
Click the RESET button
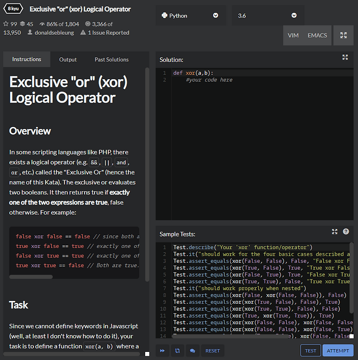212,350
